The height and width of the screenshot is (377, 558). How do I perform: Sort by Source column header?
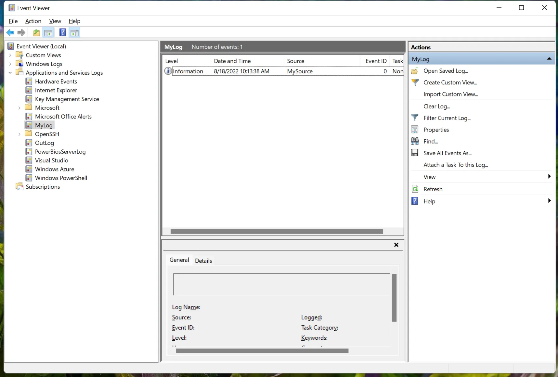coord(322,61)
